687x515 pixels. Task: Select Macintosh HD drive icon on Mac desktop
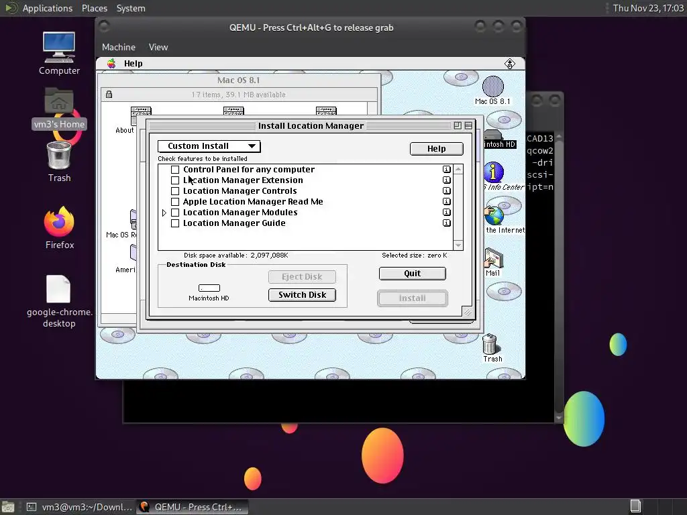pos(493,135)
